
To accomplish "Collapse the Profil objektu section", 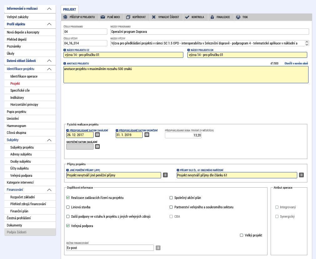I will [49, 24].
